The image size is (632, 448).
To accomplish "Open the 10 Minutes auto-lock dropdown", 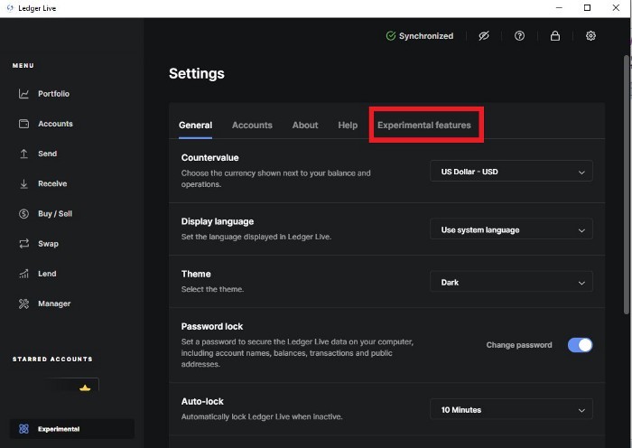I will pos(511,409).
